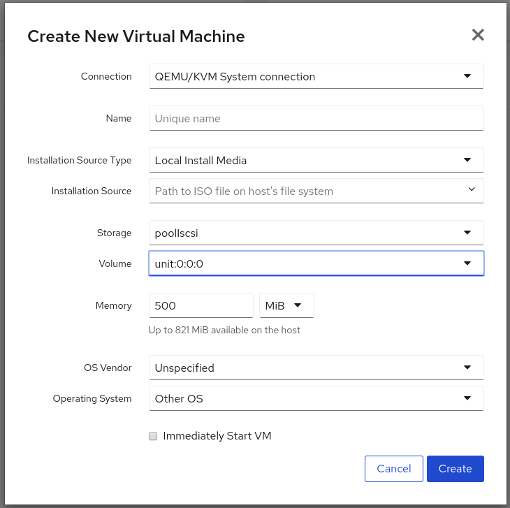This screenshot has height=508, width=510.
Task: Click the Connection dropdown arrow
Action: tap(467, 77)
